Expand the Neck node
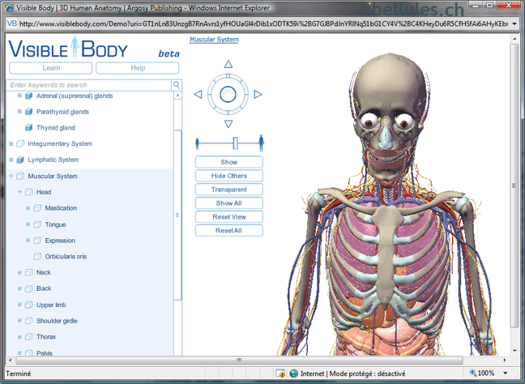 tap(19, 272)
